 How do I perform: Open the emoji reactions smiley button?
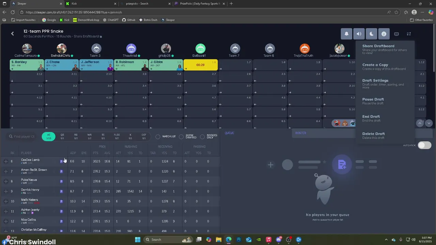384,34
